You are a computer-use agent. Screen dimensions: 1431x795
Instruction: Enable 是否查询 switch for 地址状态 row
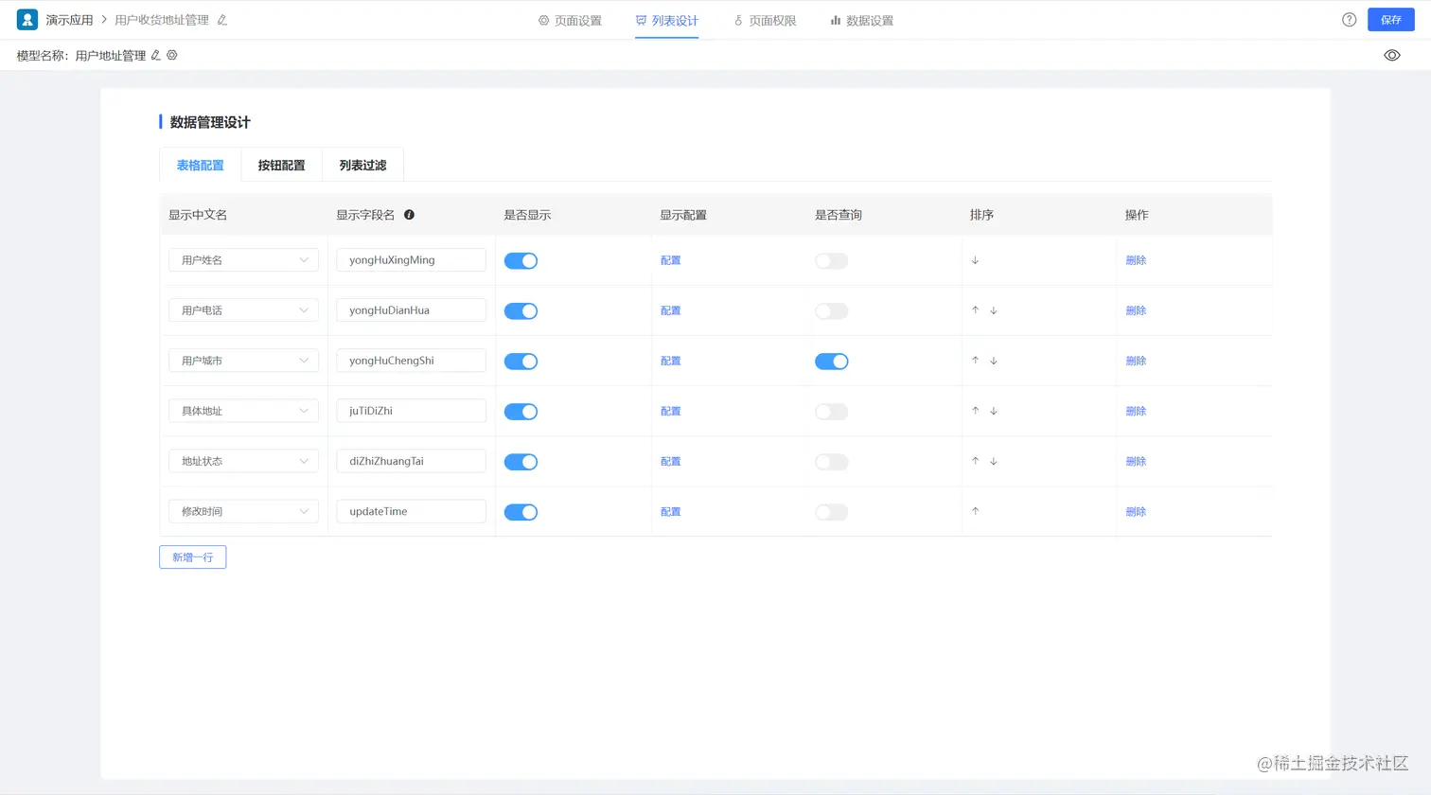832,462
